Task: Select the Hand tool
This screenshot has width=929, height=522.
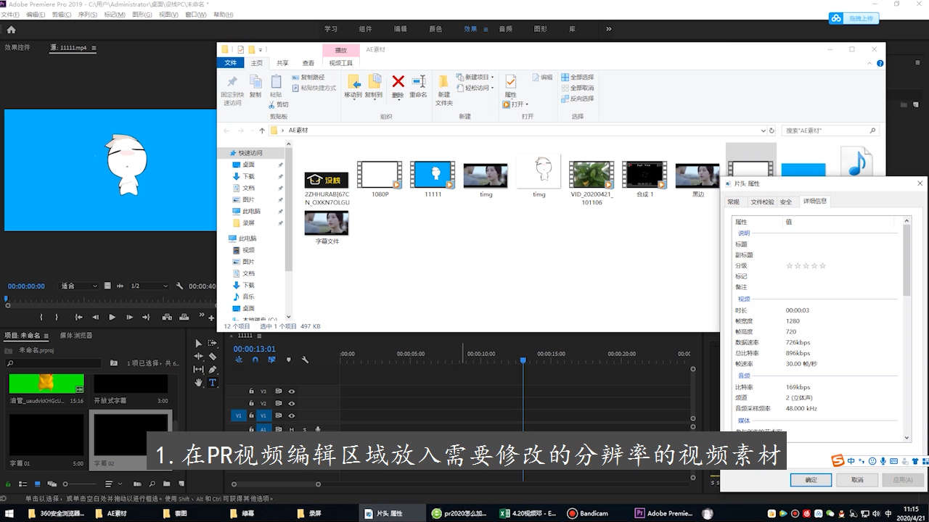Action: [198, 382]
